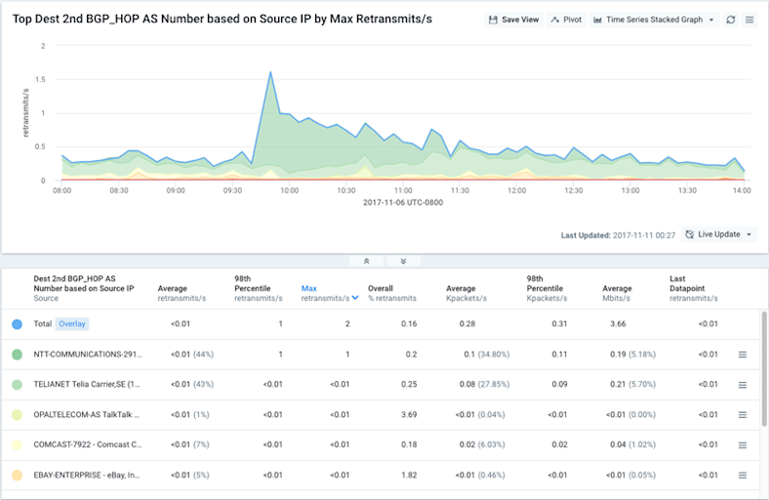Open row menu for OPALTELECOM-AS TalkTalk
Image resolution: width=769 pixels, height=500 pixels.
point(743,415)
